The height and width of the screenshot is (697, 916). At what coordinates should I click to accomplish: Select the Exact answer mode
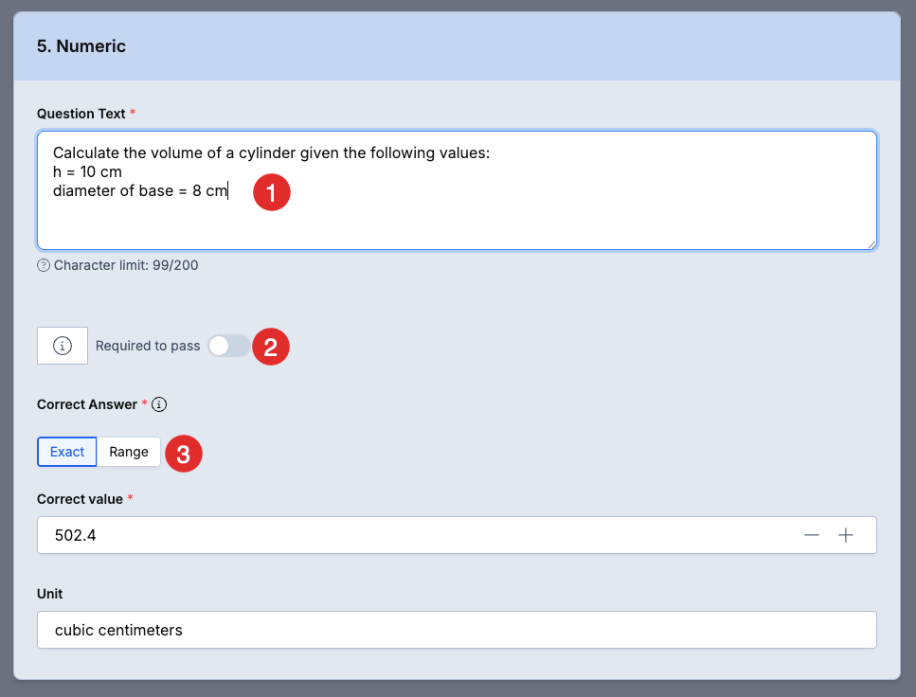point(67,452)
